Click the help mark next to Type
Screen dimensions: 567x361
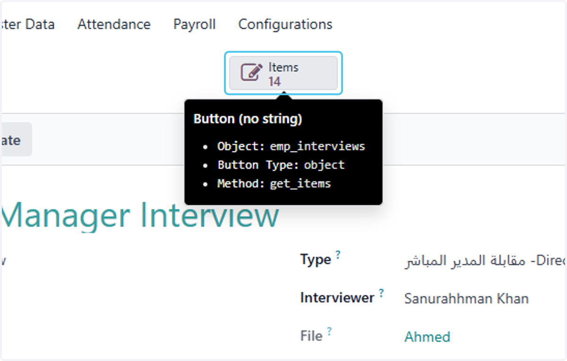338,254
